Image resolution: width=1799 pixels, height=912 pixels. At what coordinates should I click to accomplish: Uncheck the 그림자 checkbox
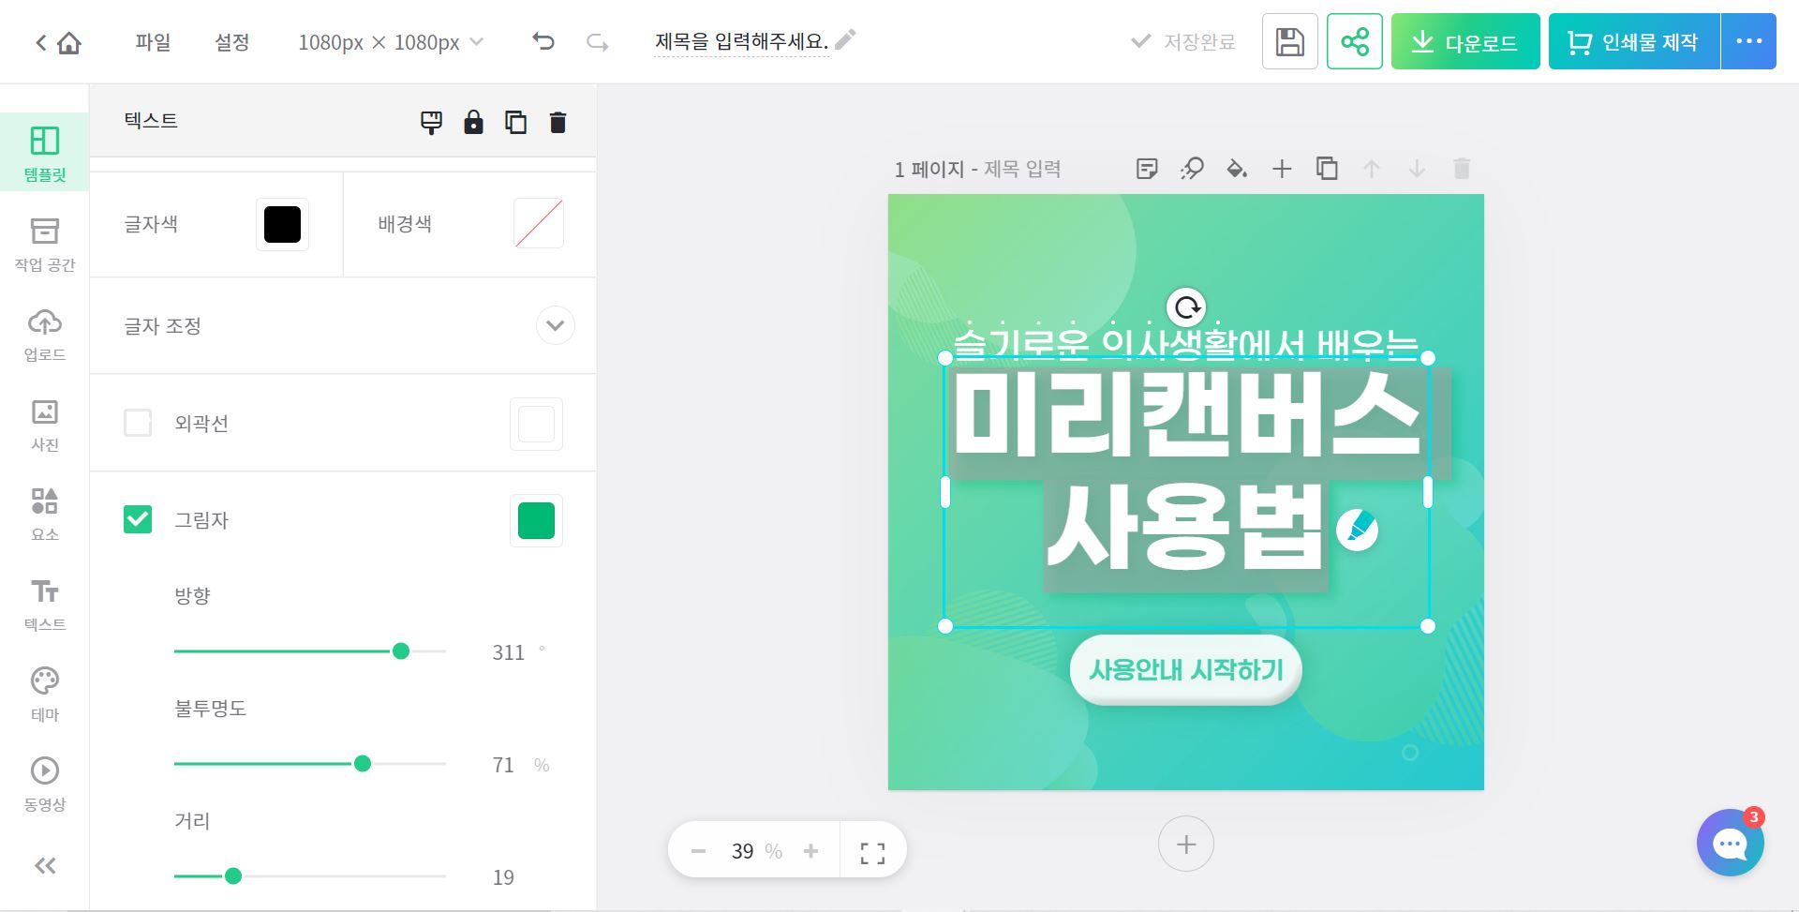(138, 519)
